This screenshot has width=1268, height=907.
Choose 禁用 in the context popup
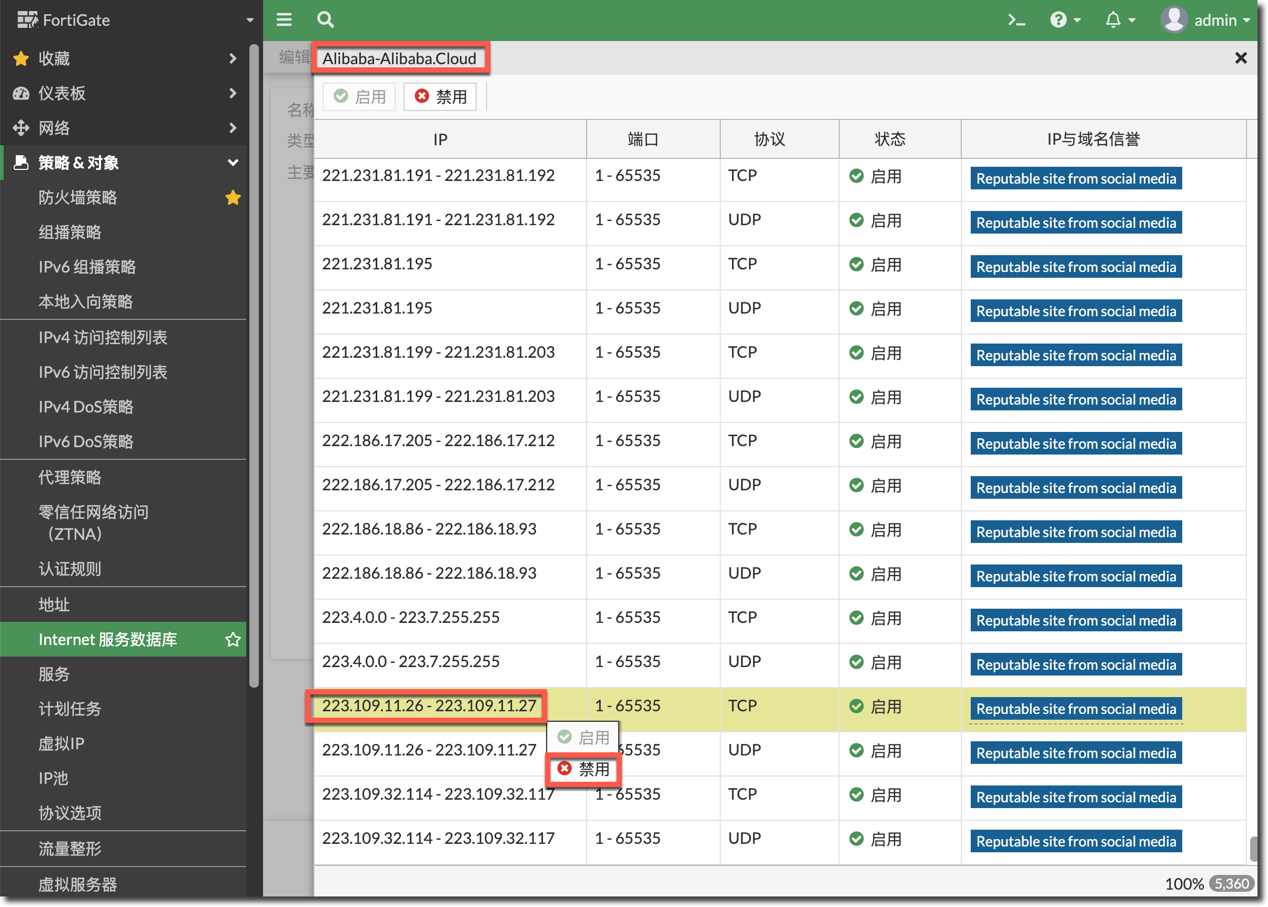coord(583,769)
